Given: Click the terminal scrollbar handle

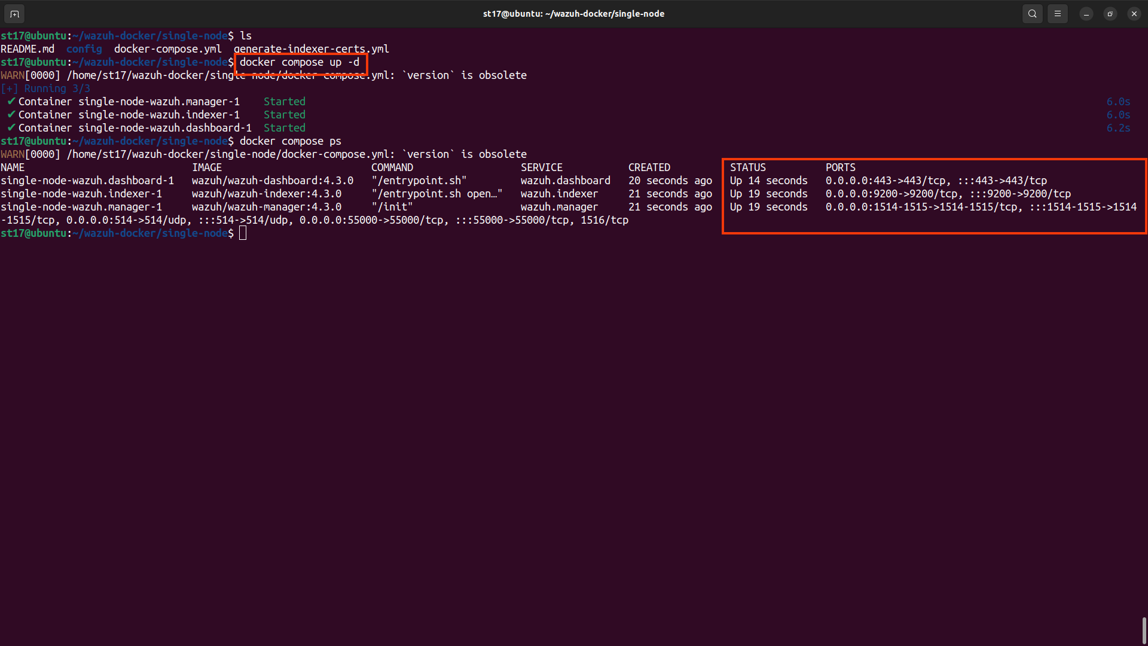Looking at the screenshot, I should click(1144, 630).
